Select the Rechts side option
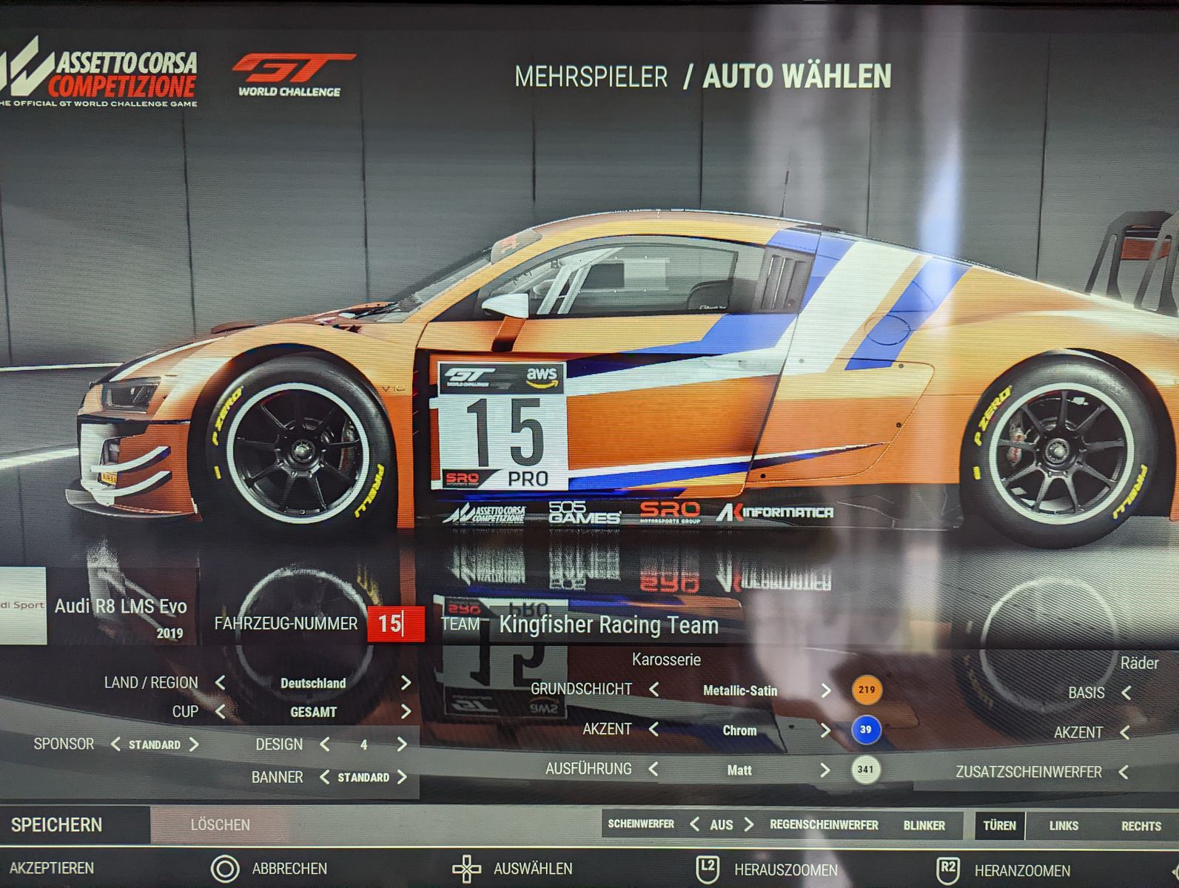Viewport: 1179px width, 888px height. pos(1141,827)
